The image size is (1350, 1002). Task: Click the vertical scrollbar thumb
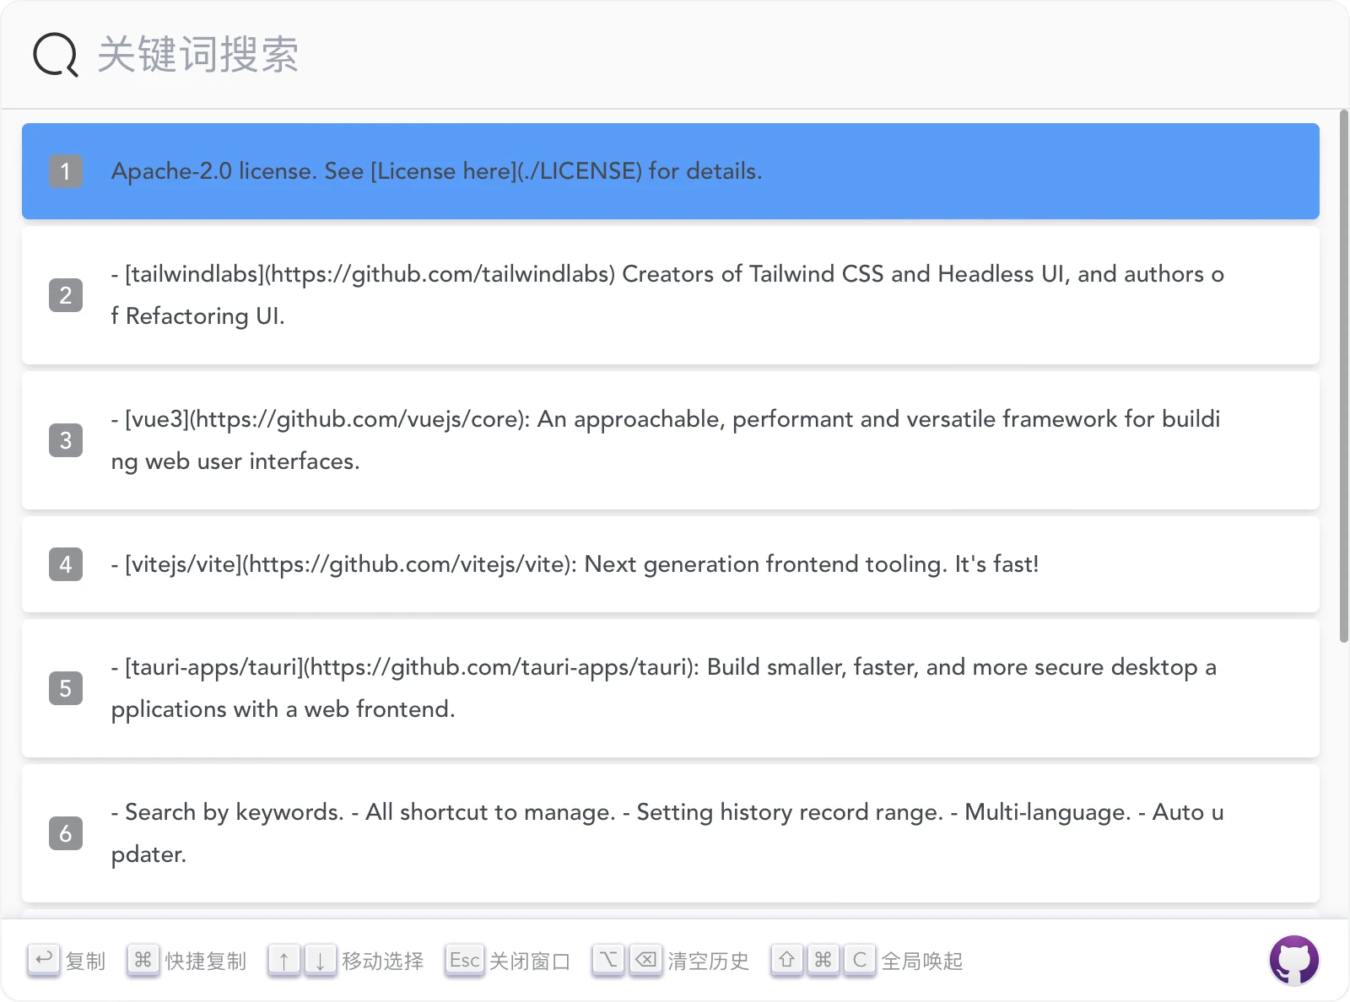[1344, 376]
